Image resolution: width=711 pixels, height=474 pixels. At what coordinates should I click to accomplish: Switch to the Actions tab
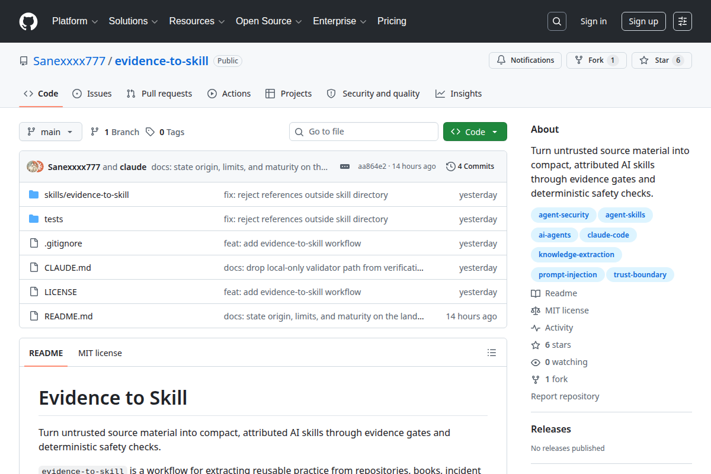coord(229,94)
